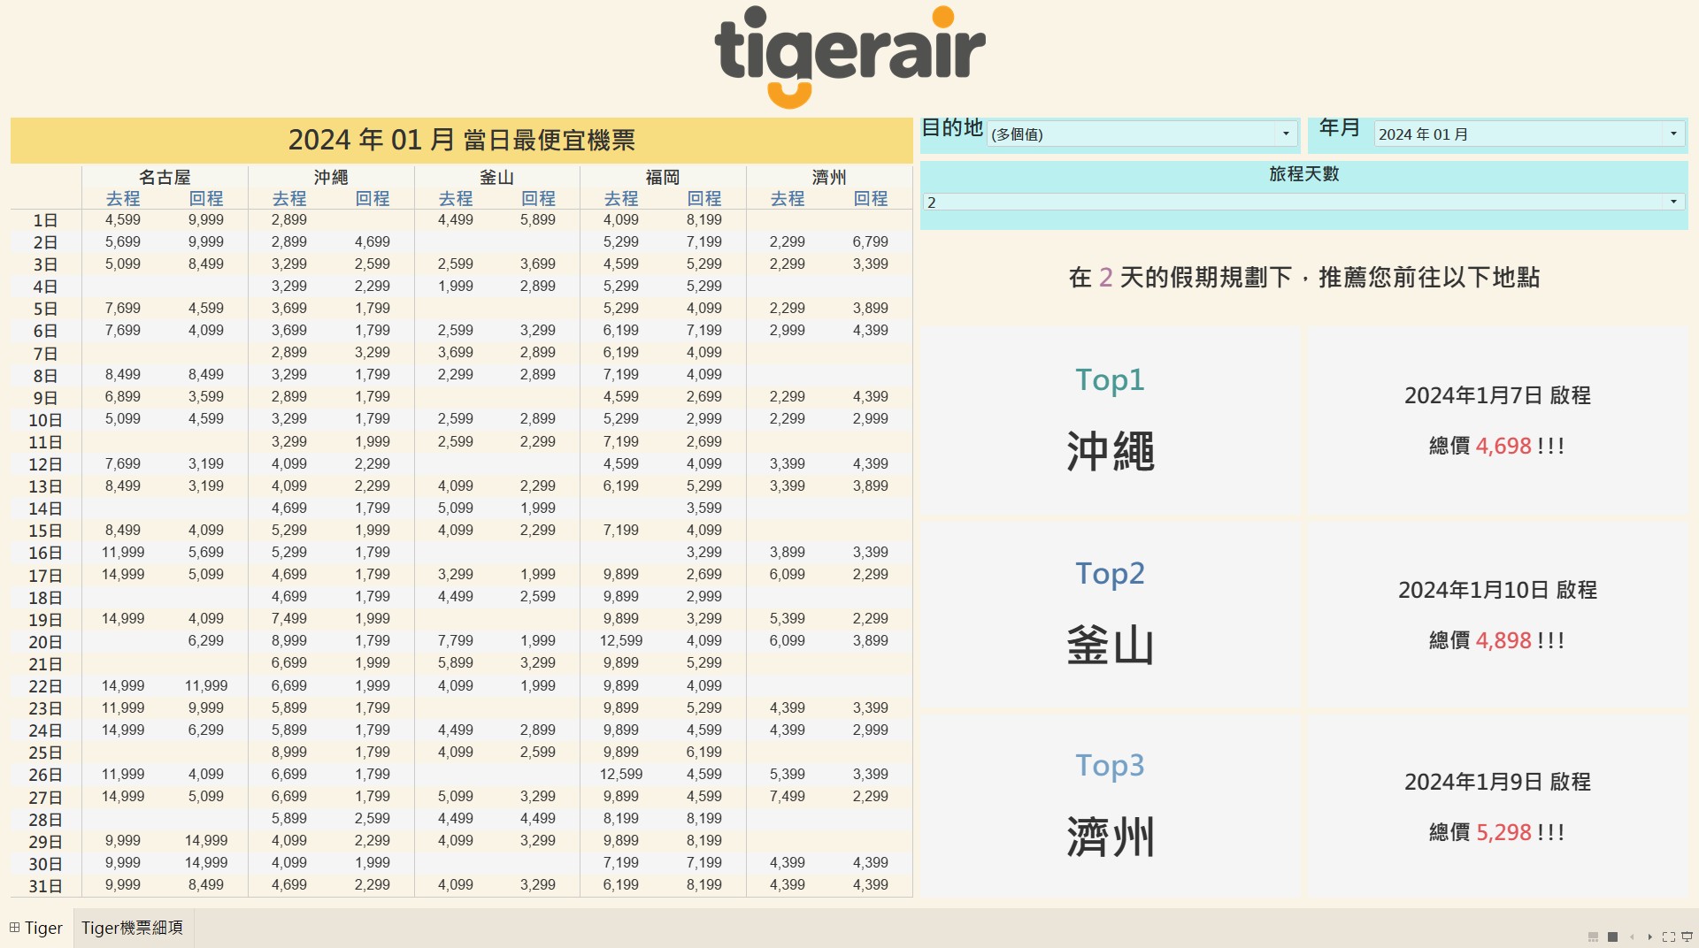1699x948 pixels.
Task: Click 福岡 去程 price 12,599 on 20日
Action: pos(621,641)
